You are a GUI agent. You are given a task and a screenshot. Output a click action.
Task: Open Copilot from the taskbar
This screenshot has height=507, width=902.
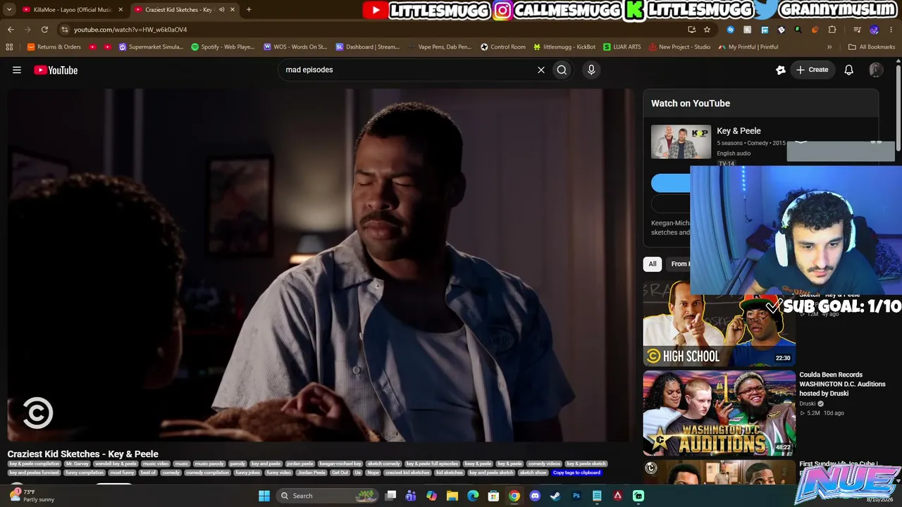click(432, 496)
